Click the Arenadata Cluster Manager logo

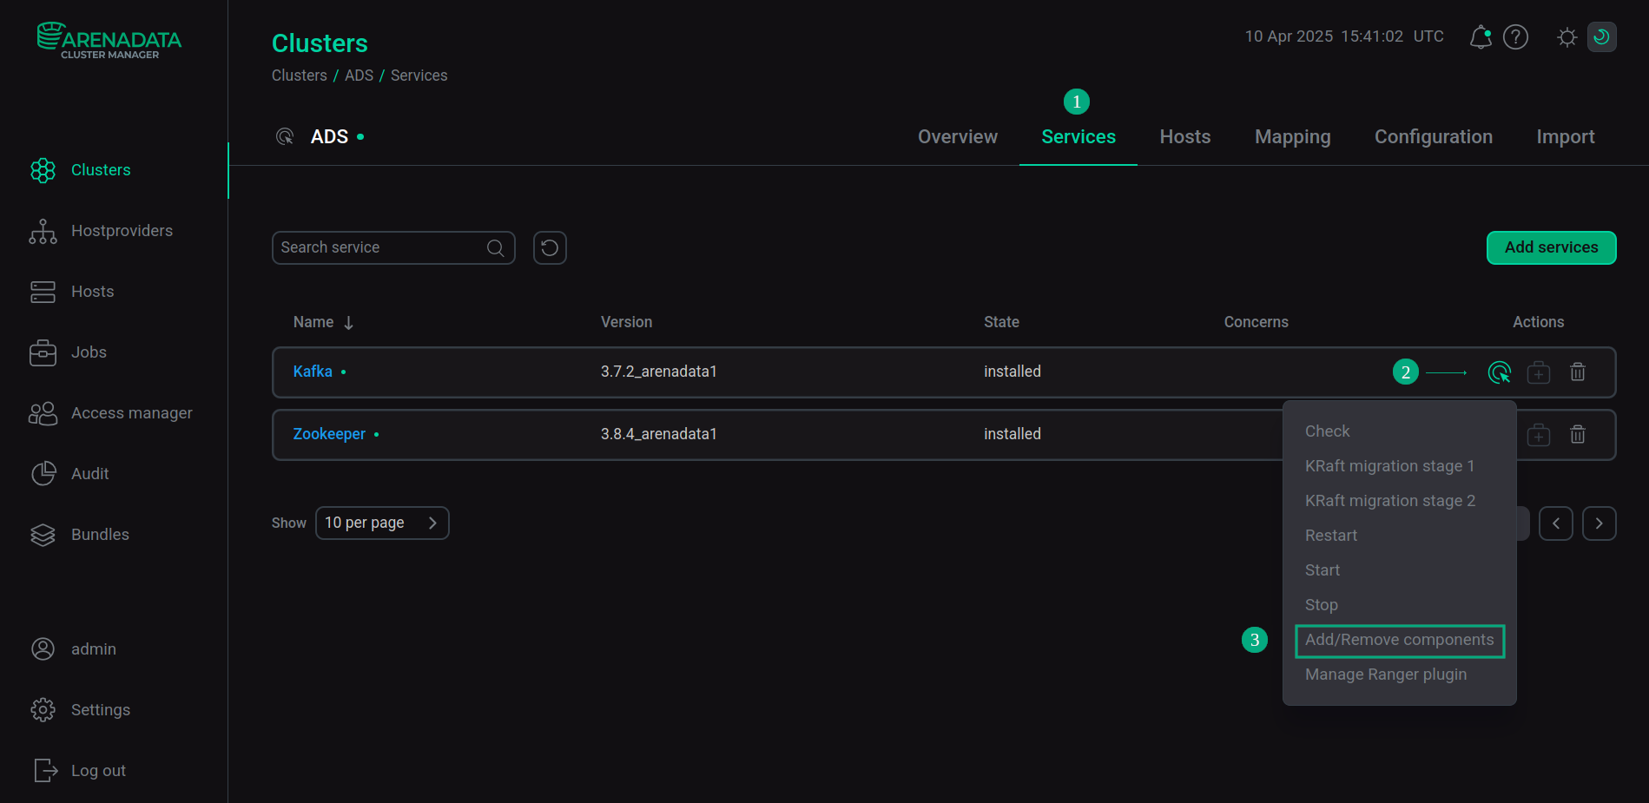point(109,41)
